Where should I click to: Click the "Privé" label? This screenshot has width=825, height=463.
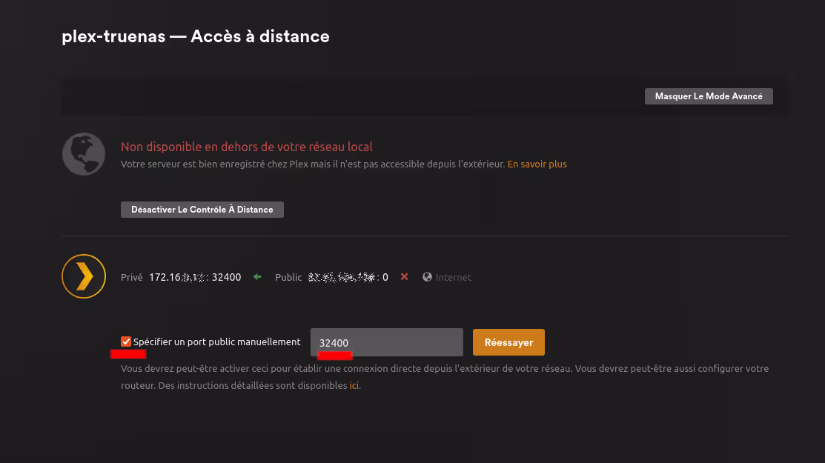(x=132, y=277)
